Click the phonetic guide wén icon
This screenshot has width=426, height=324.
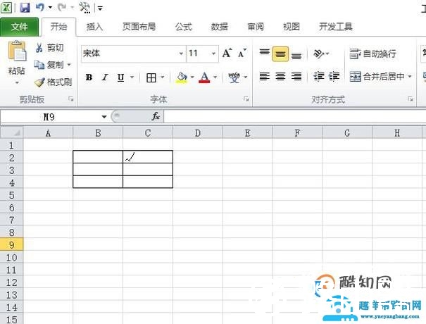point(234,77)
